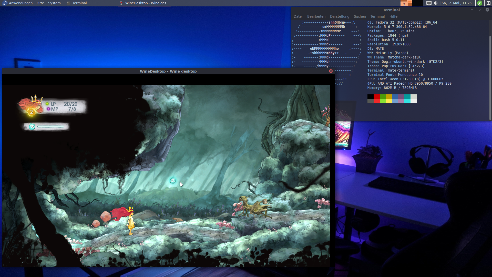Open the Datei menu in Terminal
The width and height of the screenshot is (492, 277).
(298, 16)
